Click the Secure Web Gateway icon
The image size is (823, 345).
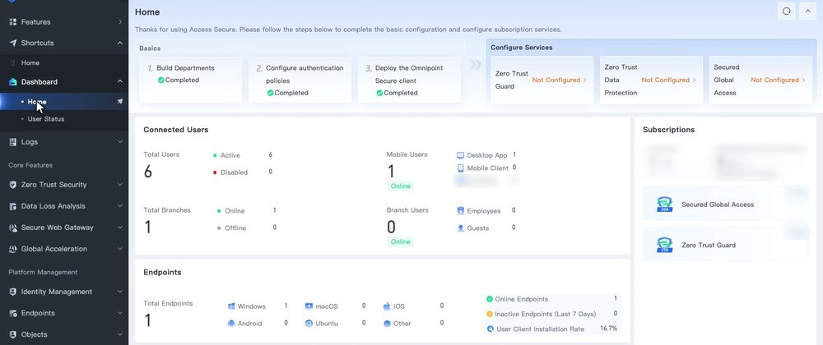coord(13,228)
